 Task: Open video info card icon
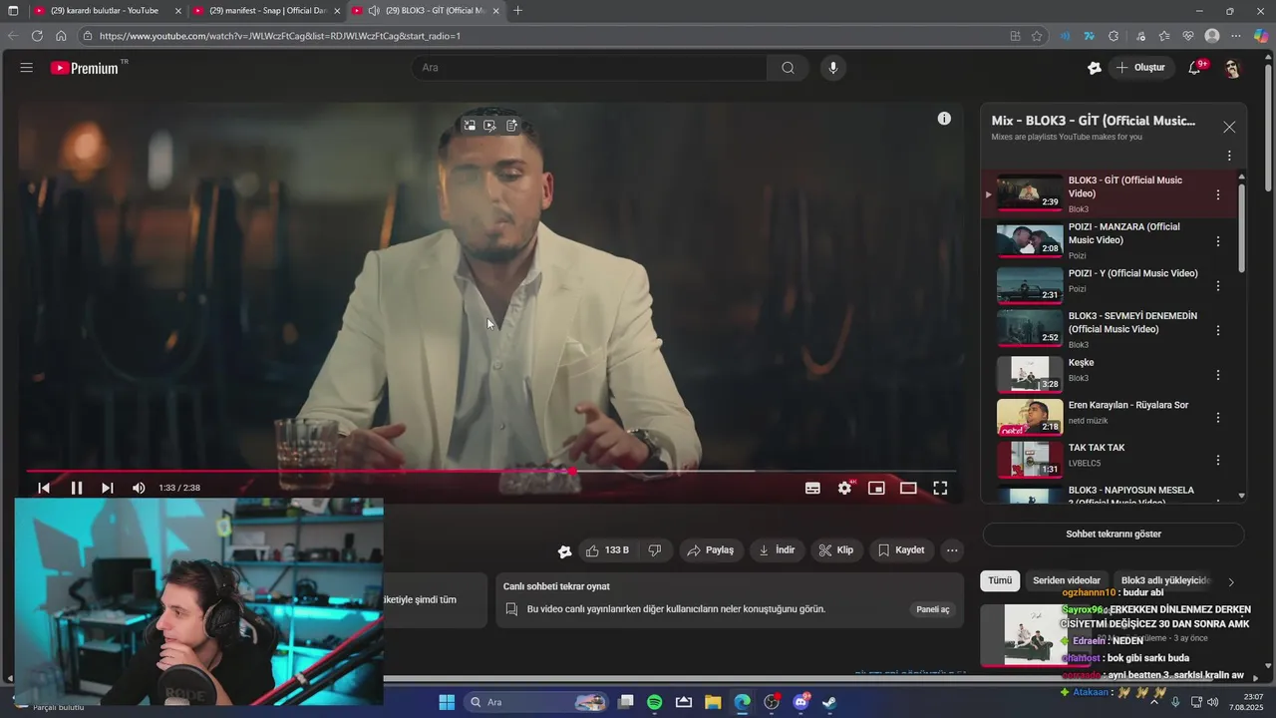coord(944,119)
